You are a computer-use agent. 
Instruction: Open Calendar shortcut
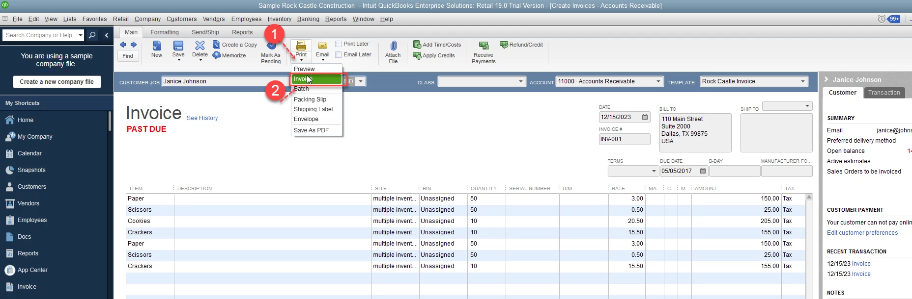click(x=24, y=153)
